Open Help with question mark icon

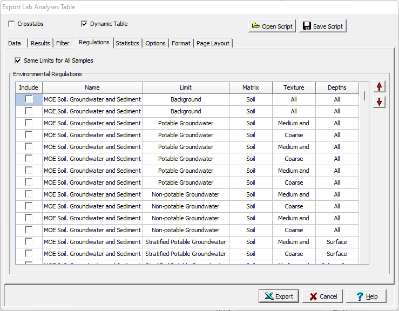tap(366, 296)
